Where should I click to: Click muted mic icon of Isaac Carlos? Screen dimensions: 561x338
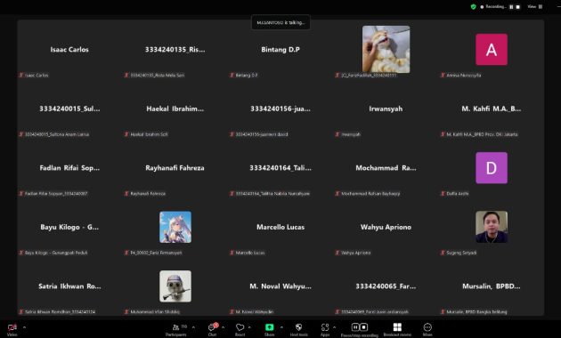tap(21, 75)
